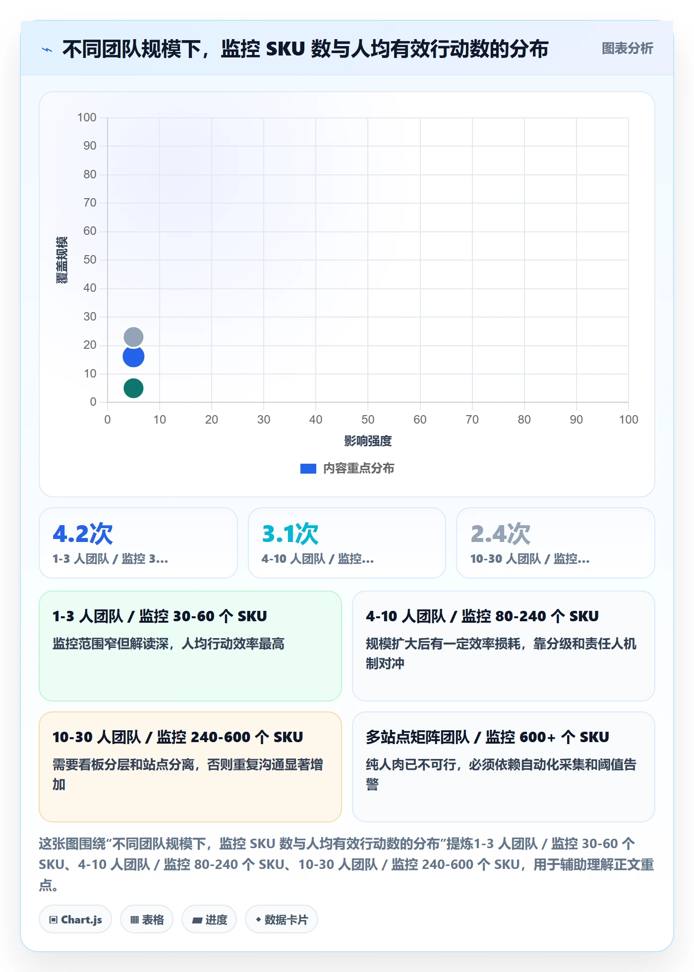Click the truncated 4-10 人团队 / 监控… caption
Viewport: 694px width, 972px height.
click(318, 559)
